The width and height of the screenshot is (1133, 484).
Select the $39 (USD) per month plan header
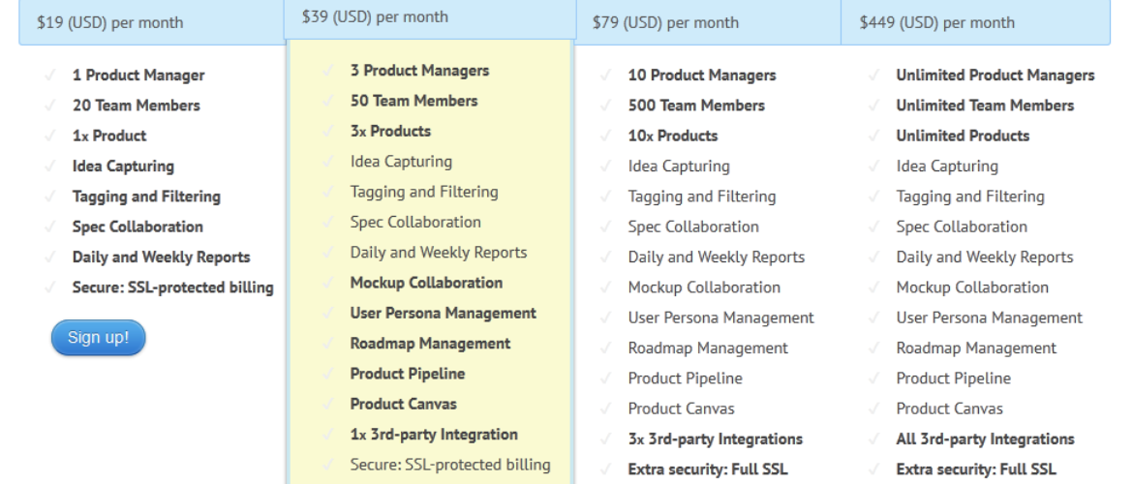[x=375, y=17]
